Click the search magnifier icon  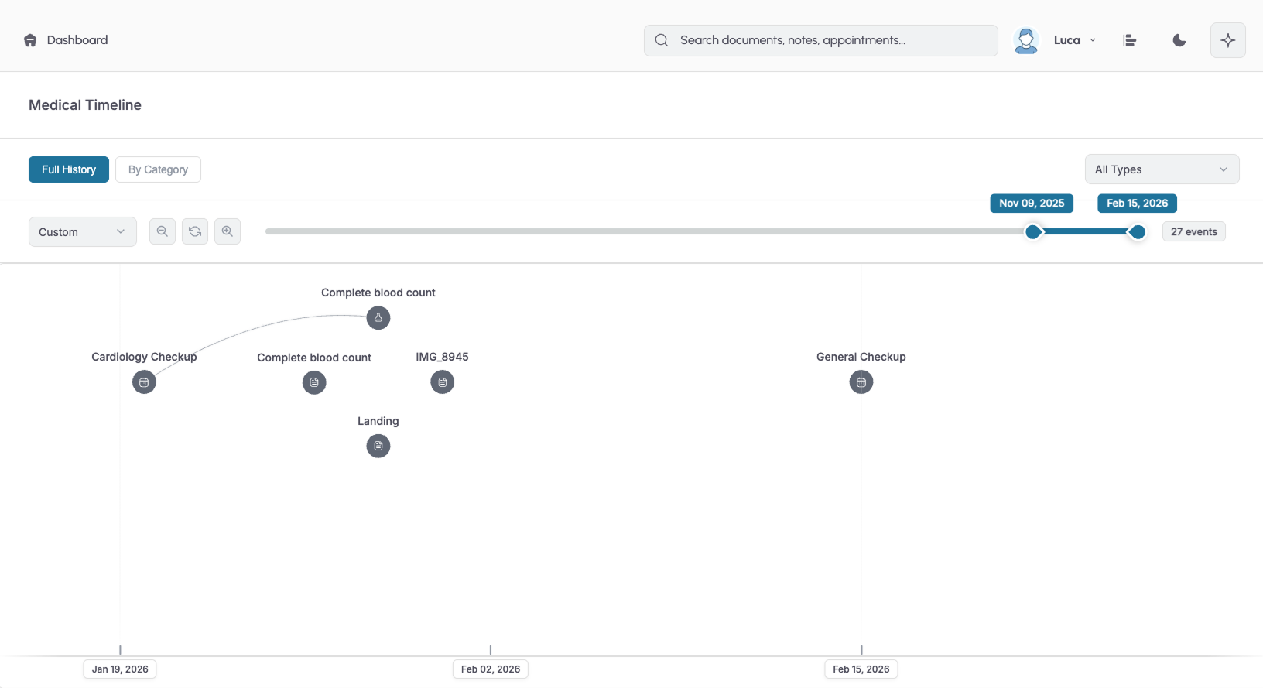pyautogui.click(x=662, y=40)
